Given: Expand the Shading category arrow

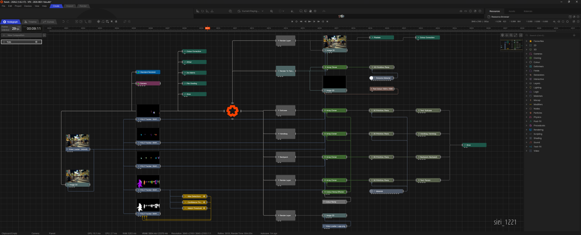Looking at the screenshot, I should [x=527, y=138].
